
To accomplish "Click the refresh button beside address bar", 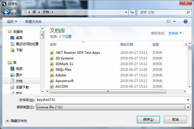I will pos(132,12).
